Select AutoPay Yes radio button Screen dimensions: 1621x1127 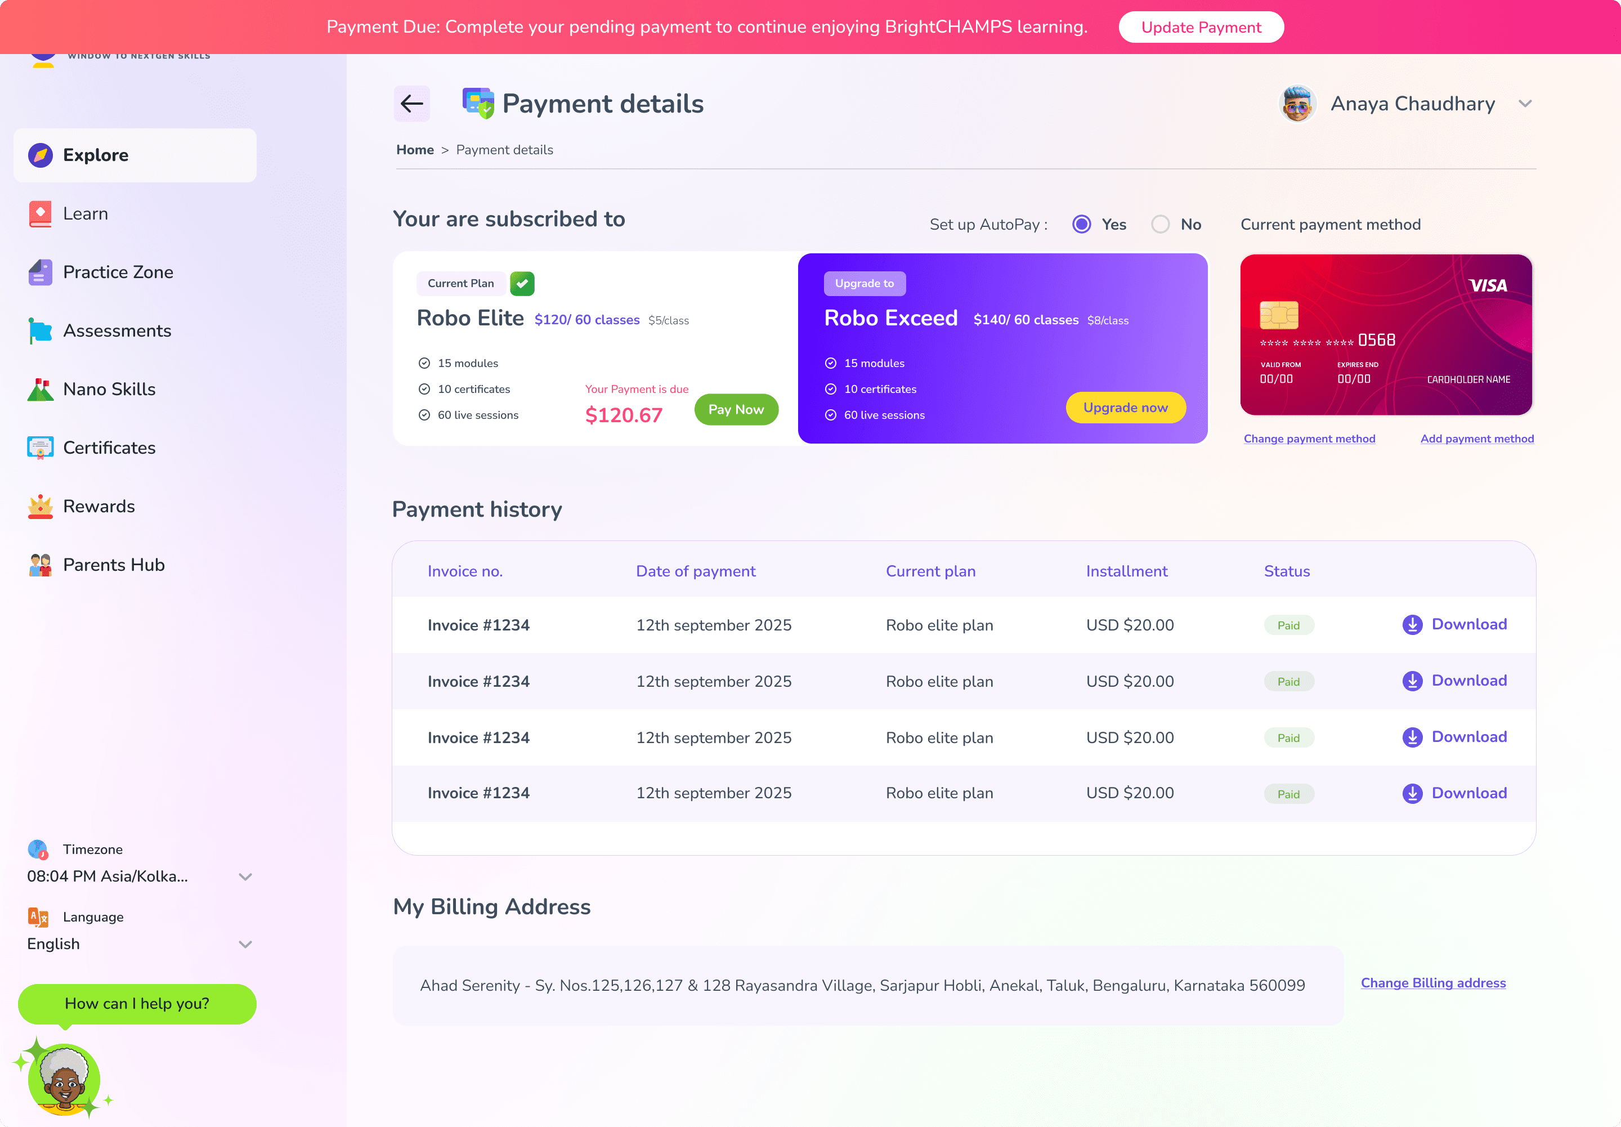[1081, 225]
